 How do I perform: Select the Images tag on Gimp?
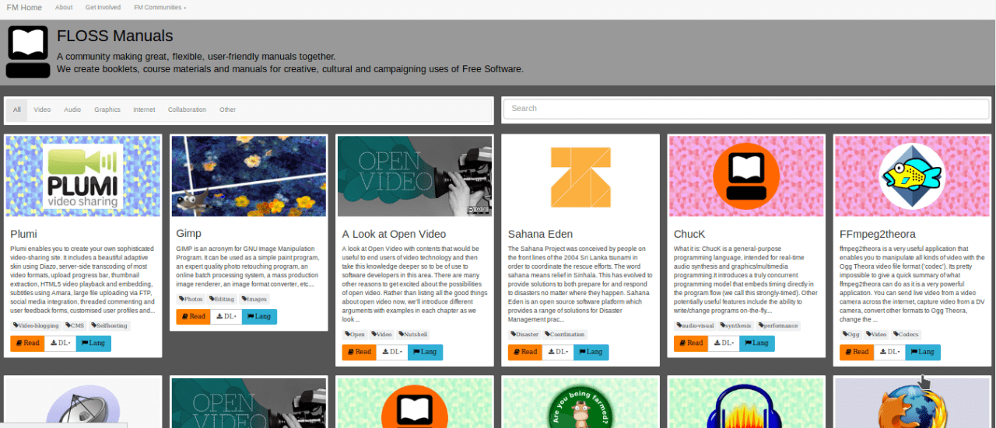pyautogui.click(x=254, y=299)
